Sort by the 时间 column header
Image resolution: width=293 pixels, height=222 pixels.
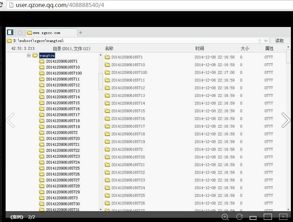coord(200,48)
